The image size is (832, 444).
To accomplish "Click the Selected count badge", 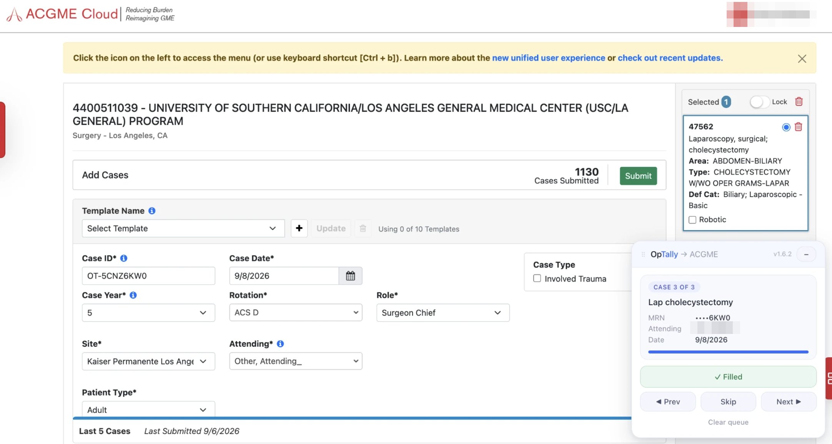I will 726,102.
